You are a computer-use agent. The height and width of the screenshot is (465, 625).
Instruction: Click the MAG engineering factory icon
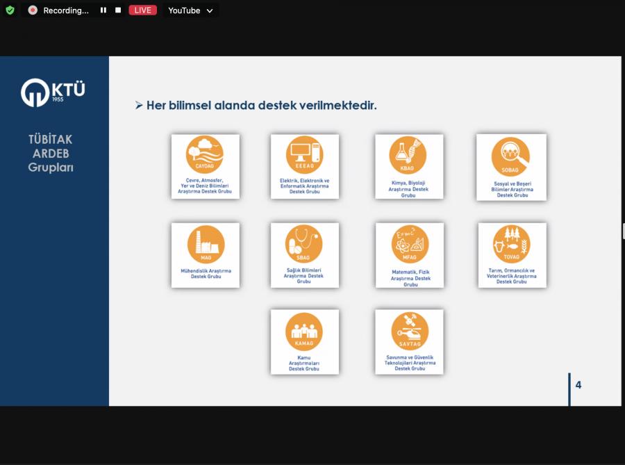tap(206, 245)
